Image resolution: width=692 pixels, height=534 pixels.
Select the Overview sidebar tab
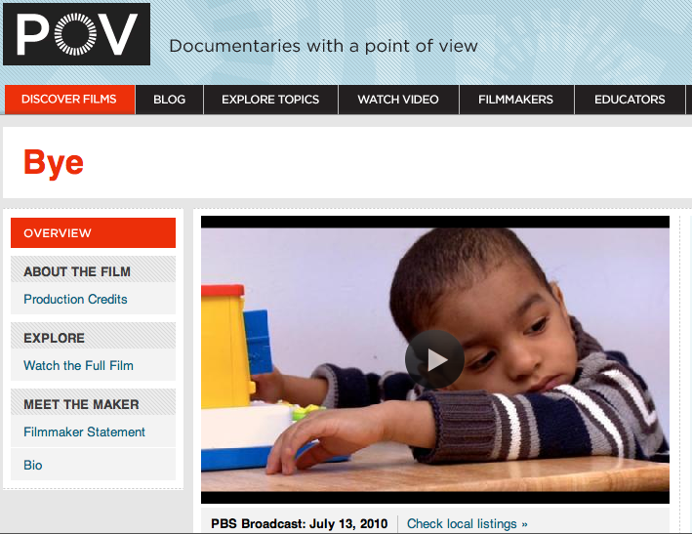(93, 232)
